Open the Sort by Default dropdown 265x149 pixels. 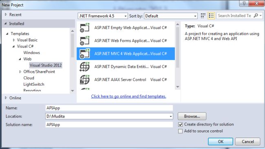pyautogui.click(x=171, y=16)
